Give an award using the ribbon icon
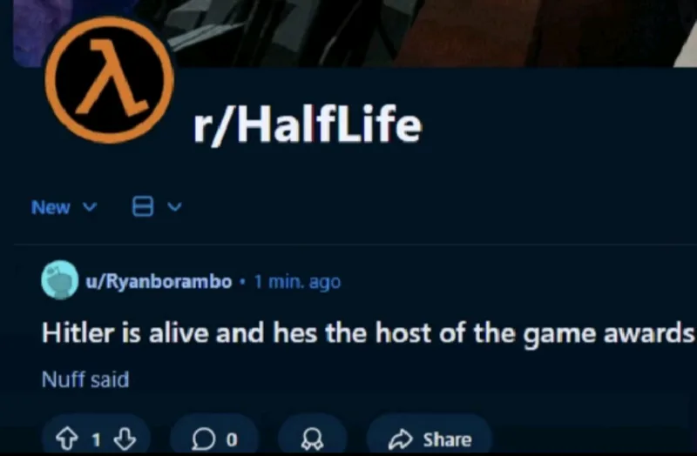This screenshot has height=456, width=697. tap(312, 439)
